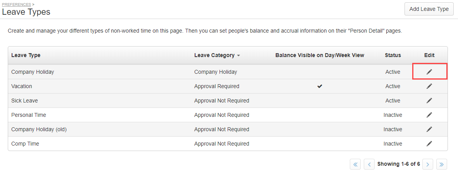Go to the first page of results
This screenshot has width=458, height=177.
tap(355, 164)
